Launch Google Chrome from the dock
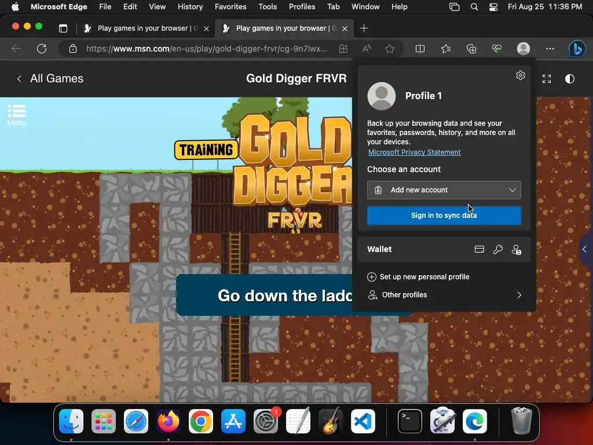The image size is (593, 445). coord(201,421)
